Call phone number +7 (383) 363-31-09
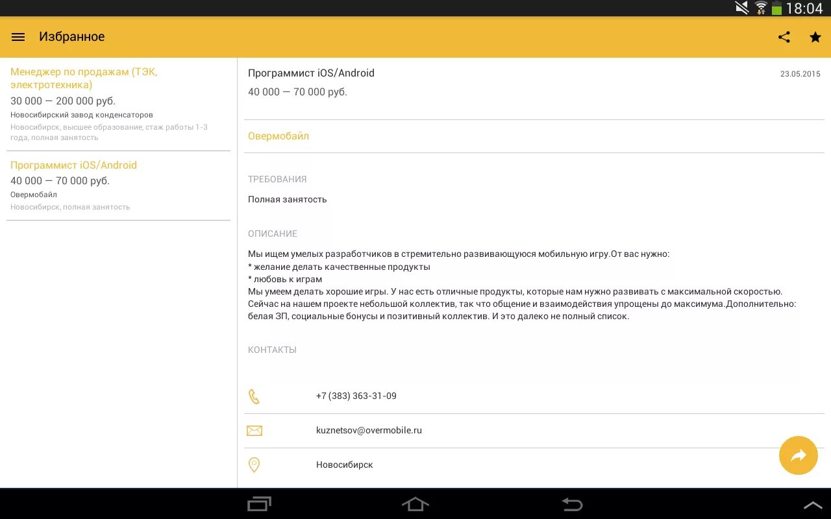Image resolution: width=831 pixels, height=519 pixels. pos(356,396)
